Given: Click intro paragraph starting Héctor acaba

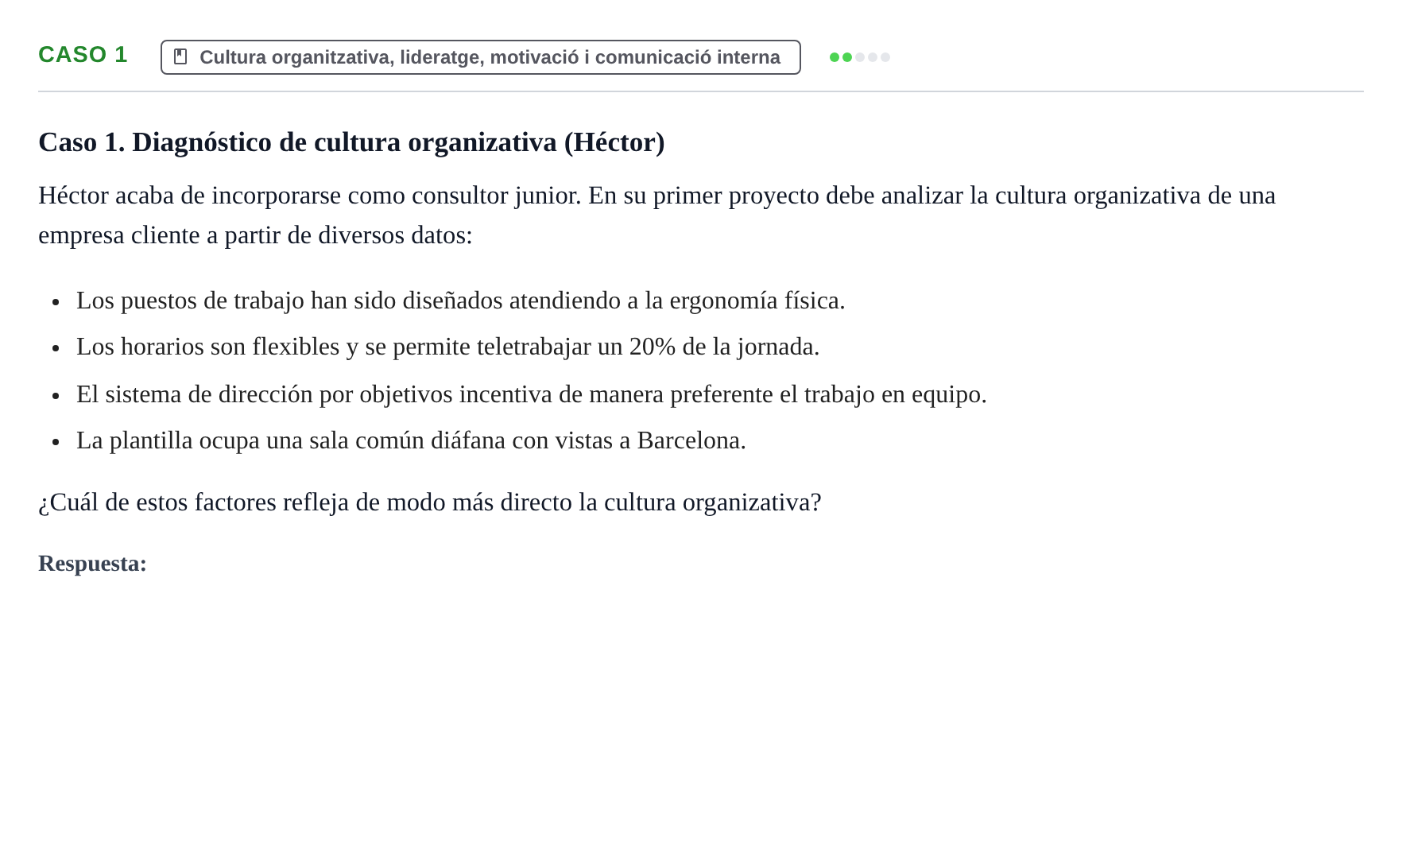Looking at the screenshot, I should click(657, 215).
